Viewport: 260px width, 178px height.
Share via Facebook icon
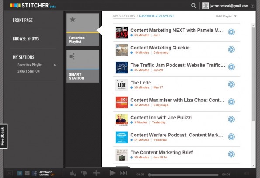(x=35, y=173)
